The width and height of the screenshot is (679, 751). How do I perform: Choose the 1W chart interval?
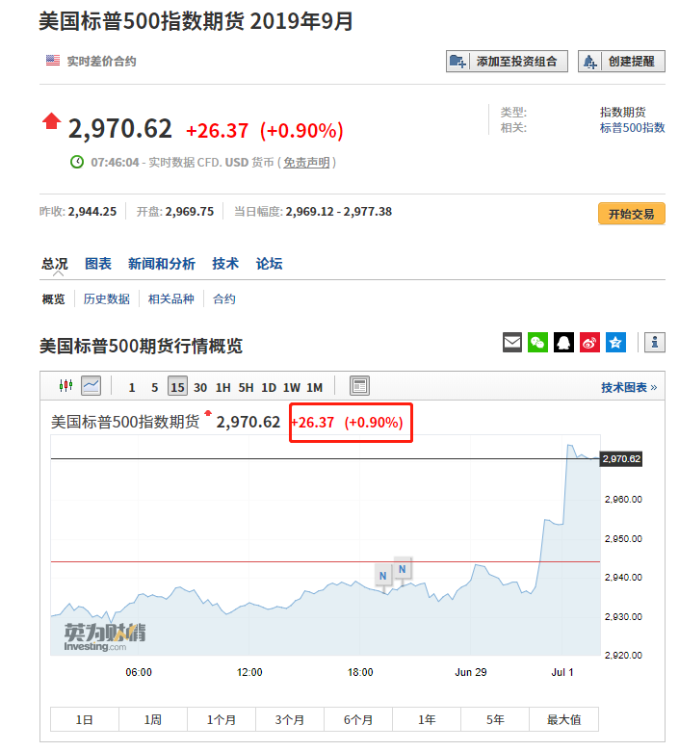click(292, 387)
